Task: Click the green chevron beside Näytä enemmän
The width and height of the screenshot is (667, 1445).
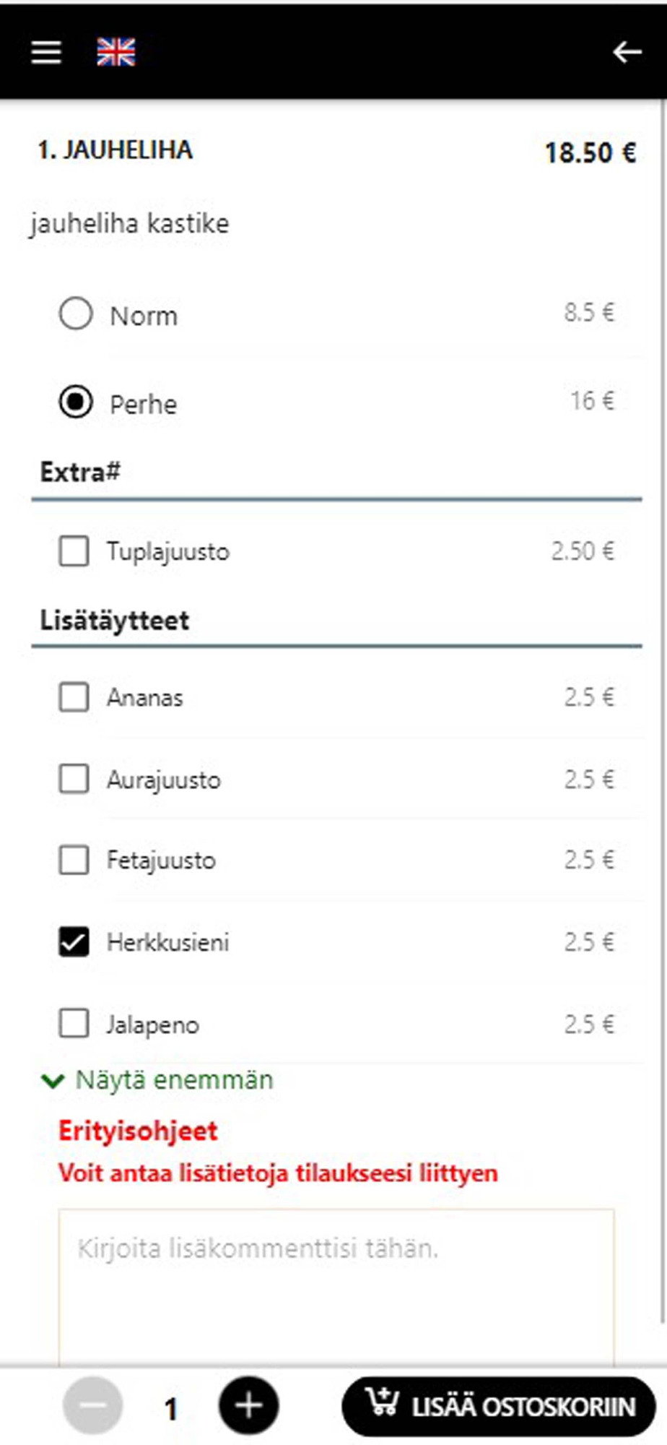Action: (53, 1081)
